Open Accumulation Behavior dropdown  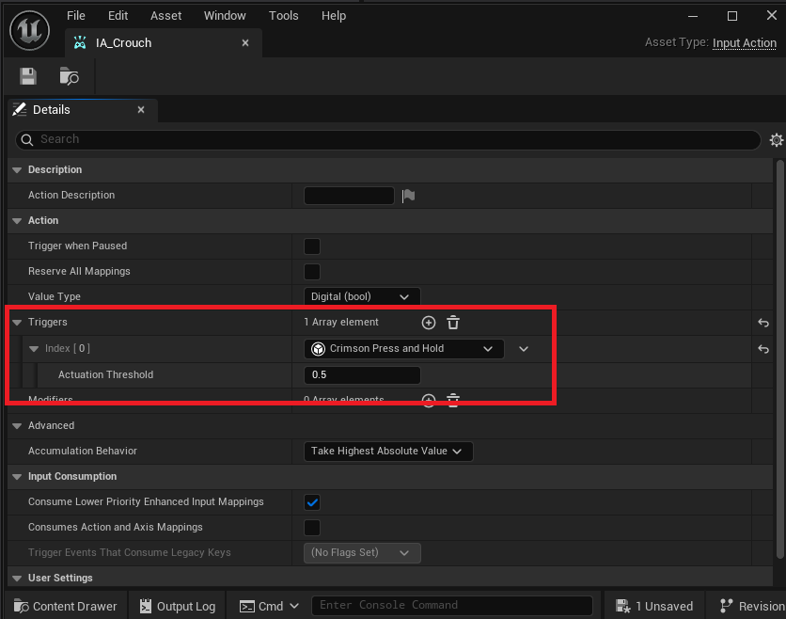click(x=388, y=451)
